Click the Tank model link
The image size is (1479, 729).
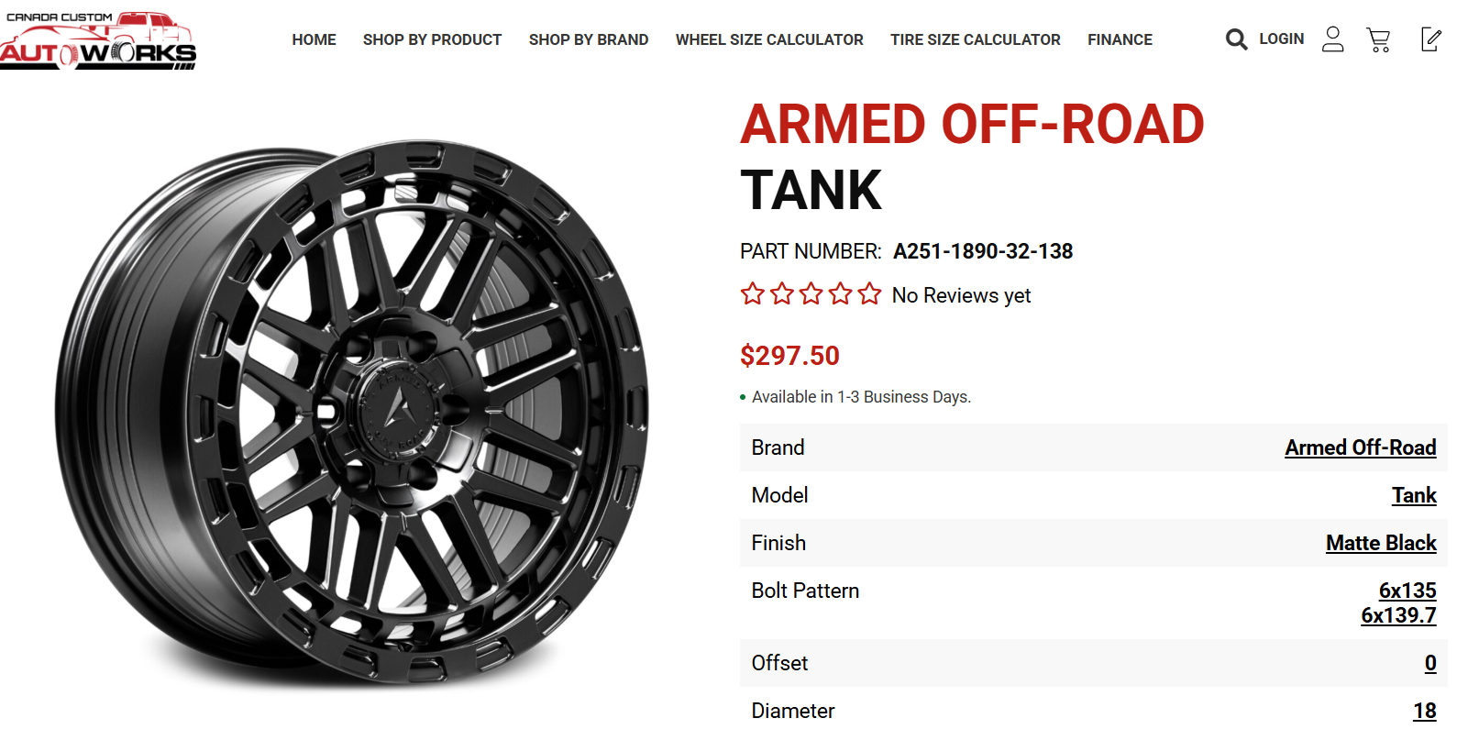coord(1413,495)
